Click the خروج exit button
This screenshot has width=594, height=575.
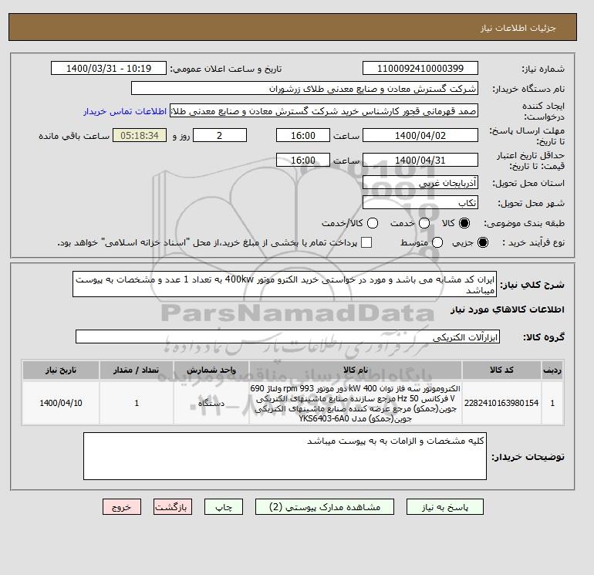coord(122,507)
